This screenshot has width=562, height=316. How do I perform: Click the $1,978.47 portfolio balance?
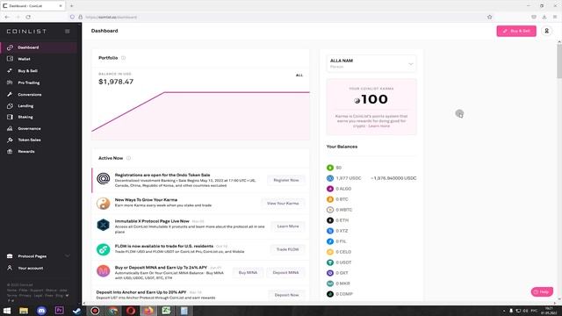coord(116,82)
